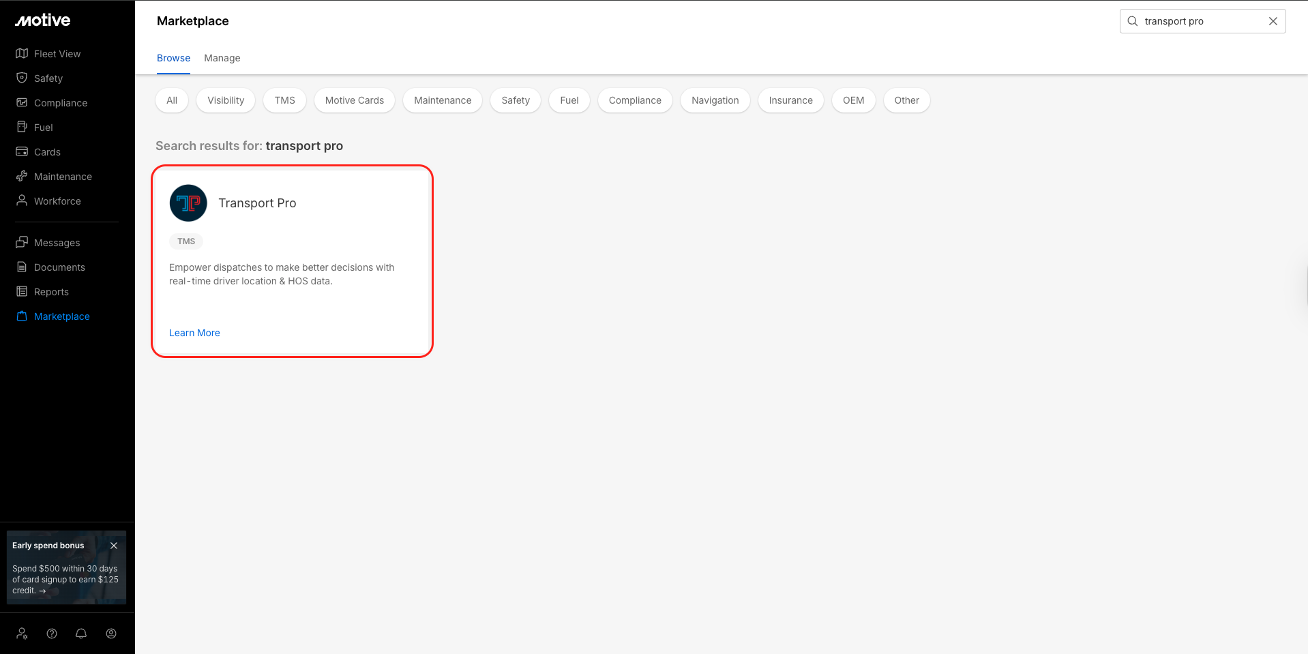
Task: Click the Workforce person icon
Action: pyautogui.click(x=22, y=200)
